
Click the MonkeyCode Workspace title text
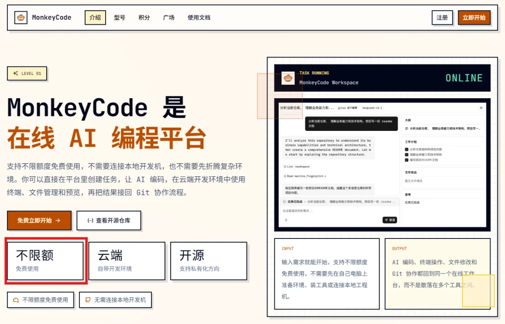point(329,82)
